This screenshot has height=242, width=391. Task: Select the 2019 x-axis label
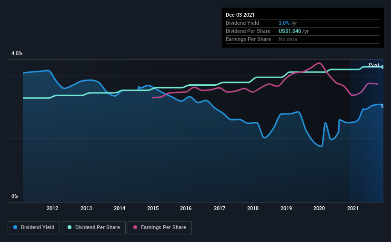(x=286, y=208)
